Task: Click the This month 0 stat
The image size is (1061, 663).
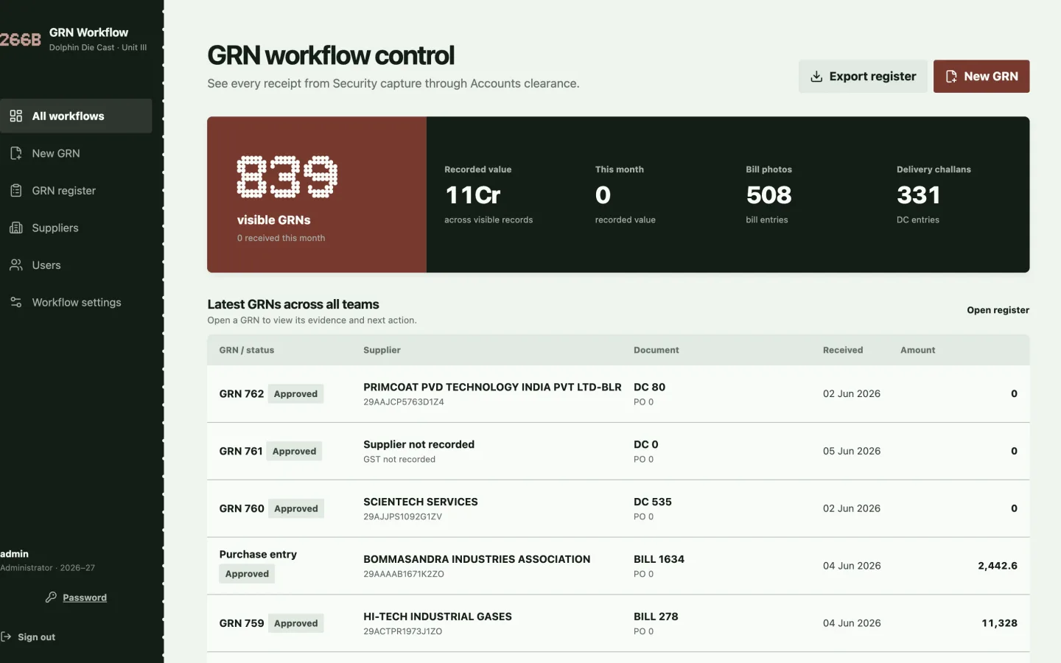Action: coord(625,194)
